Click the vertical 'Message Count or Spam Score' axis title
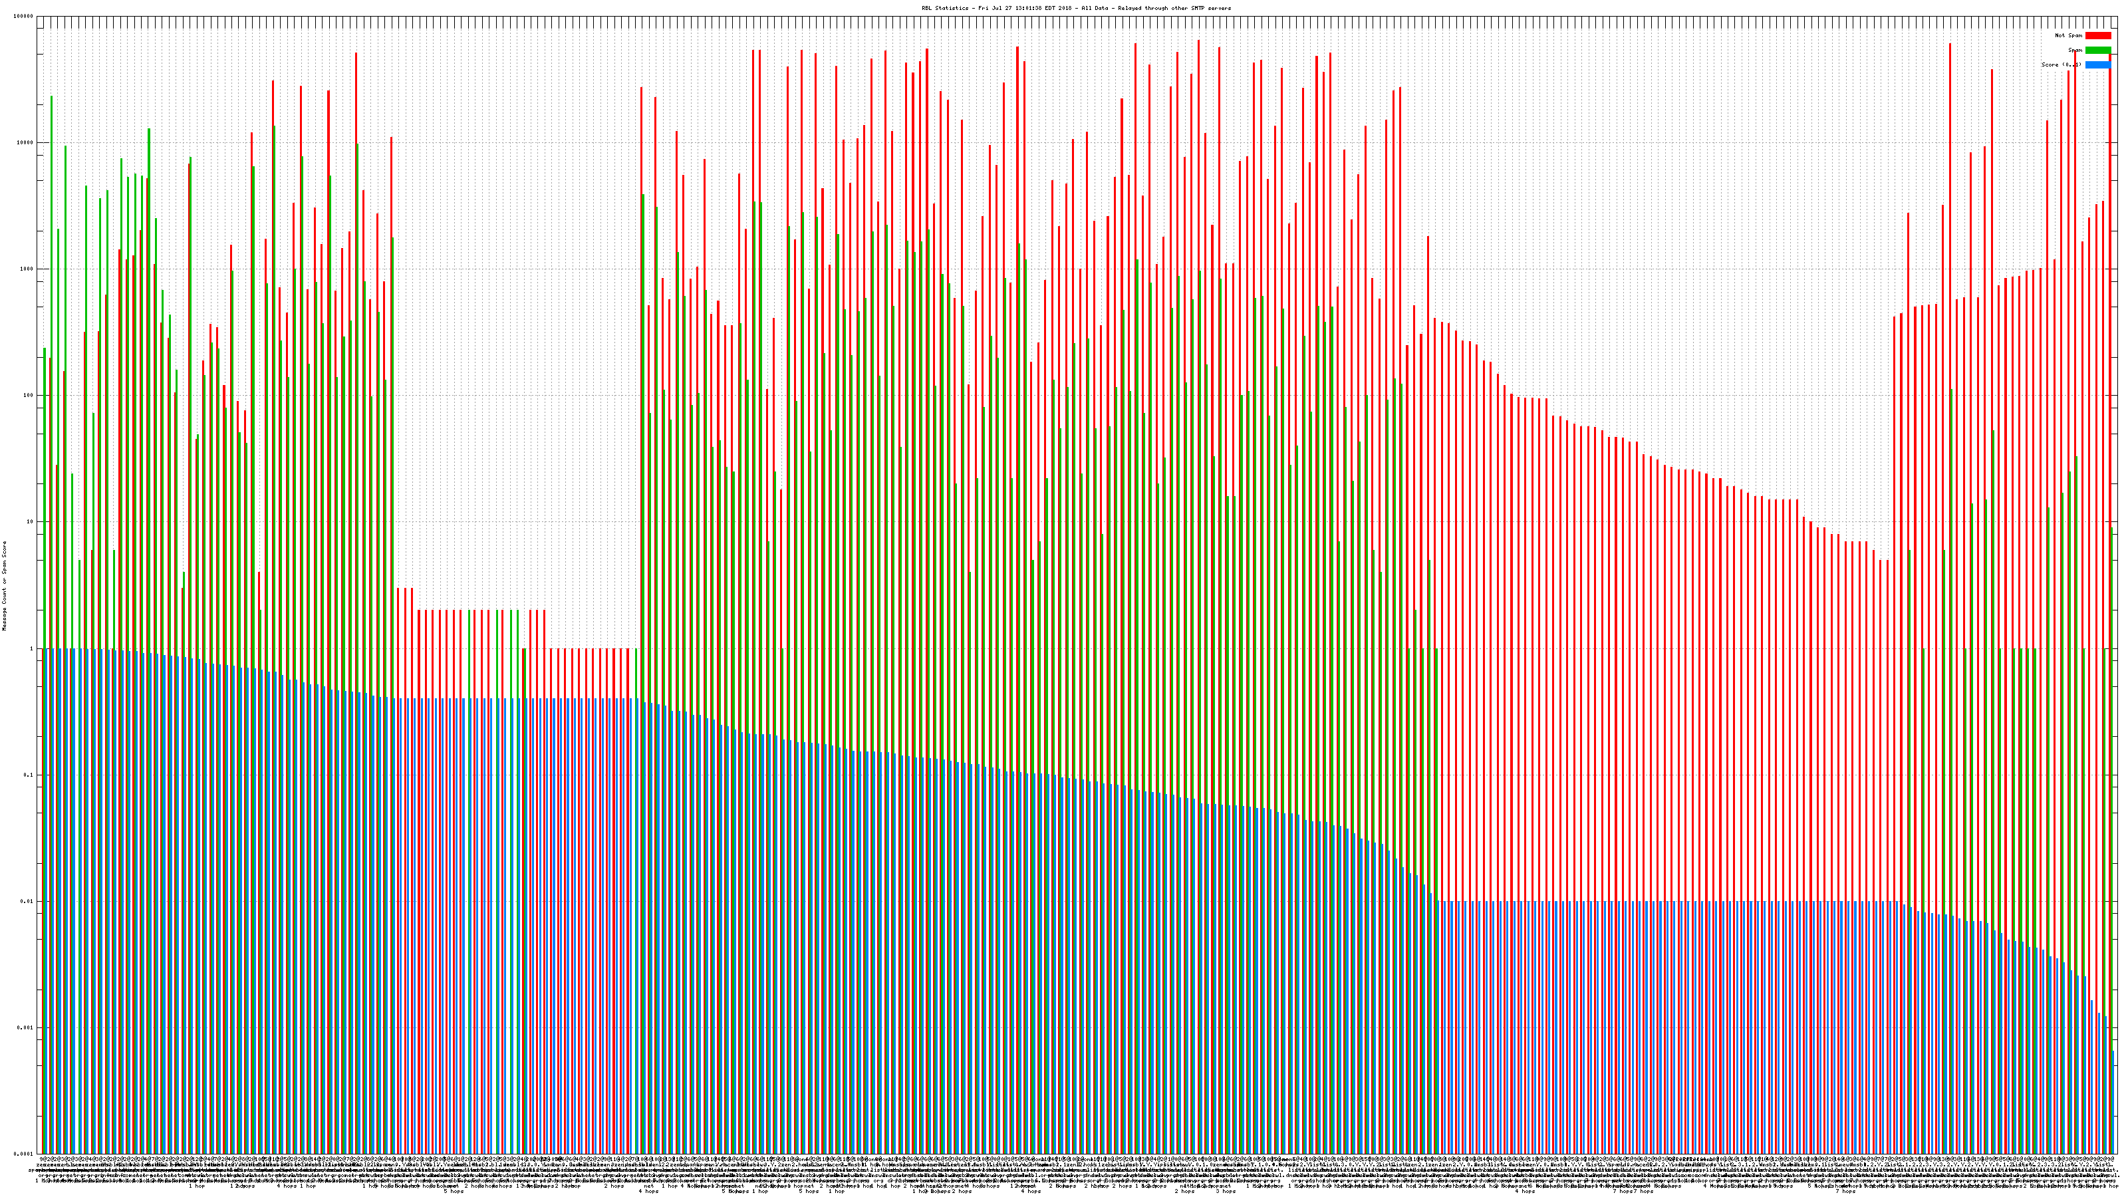 click(4, 586)
